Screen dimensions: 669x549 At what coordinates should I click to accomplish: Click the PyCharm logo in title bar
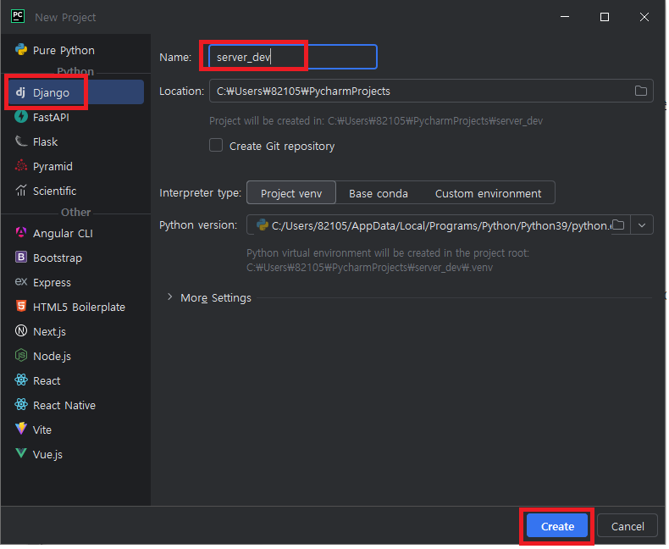[x=18, y=17]
